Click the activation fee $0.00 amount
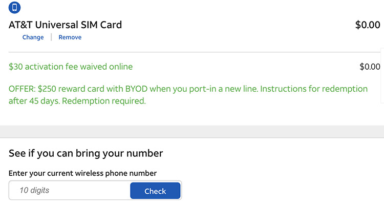 click(x=370, y=67)
